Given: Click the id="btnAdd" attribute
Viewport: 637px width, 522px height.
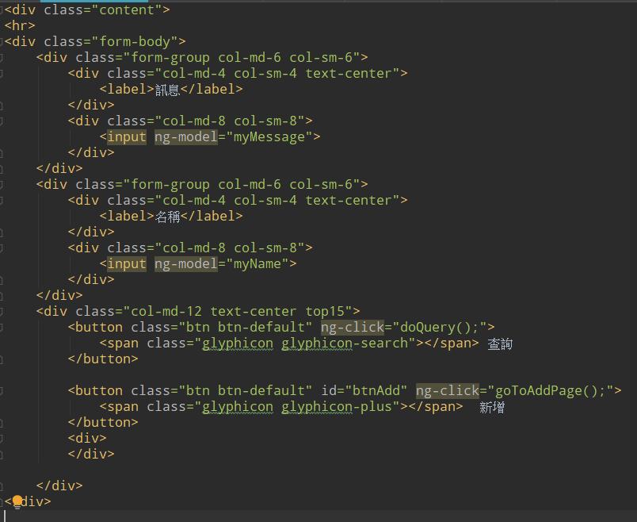Looking at the screenshot, I should (364, 390).
